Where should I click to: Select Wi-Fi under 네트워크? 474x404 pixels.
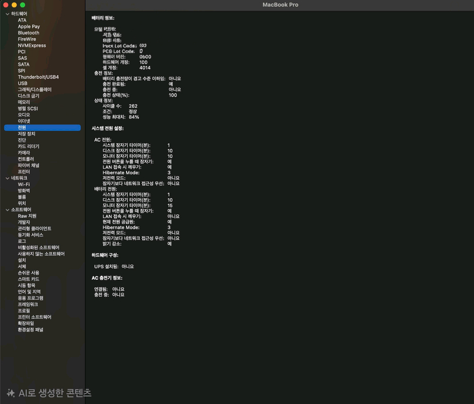coord(24,184)
